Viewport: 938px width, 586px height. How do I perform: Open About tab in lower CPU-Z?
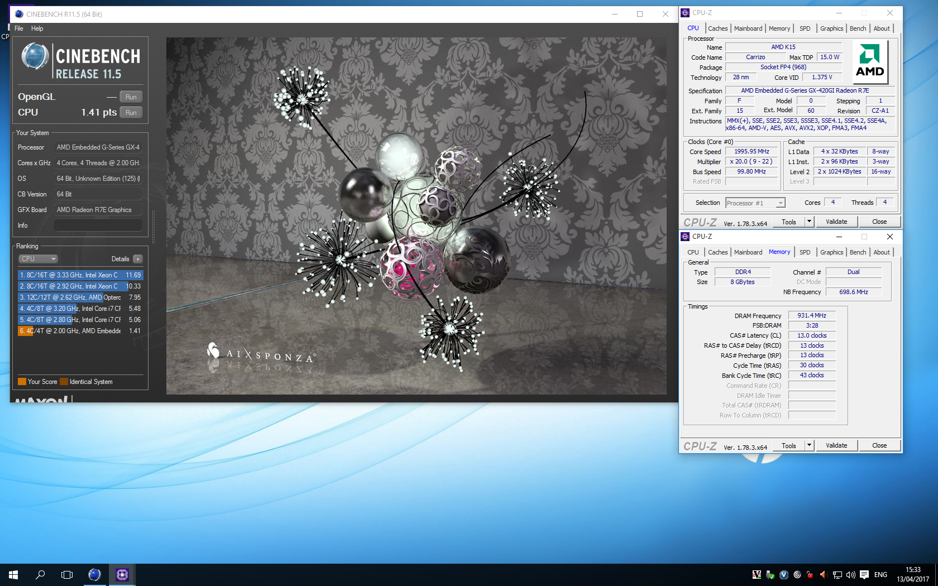[x=882, y=252]
